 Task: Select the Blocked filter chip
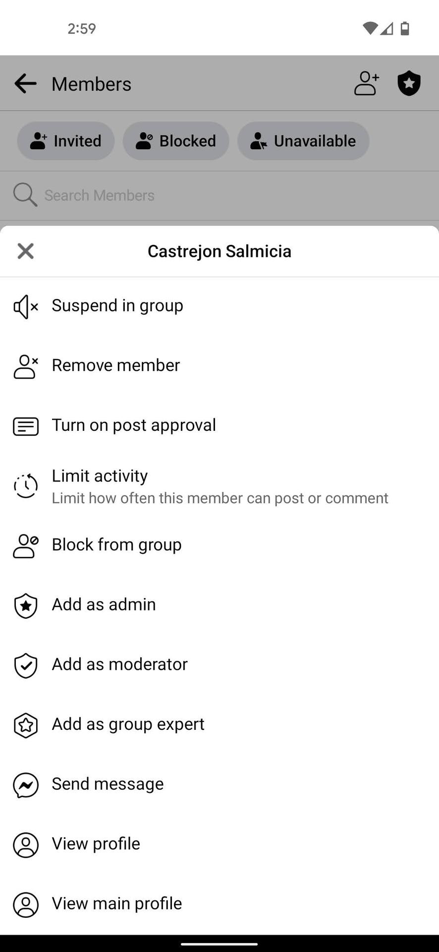pos(176,141)
